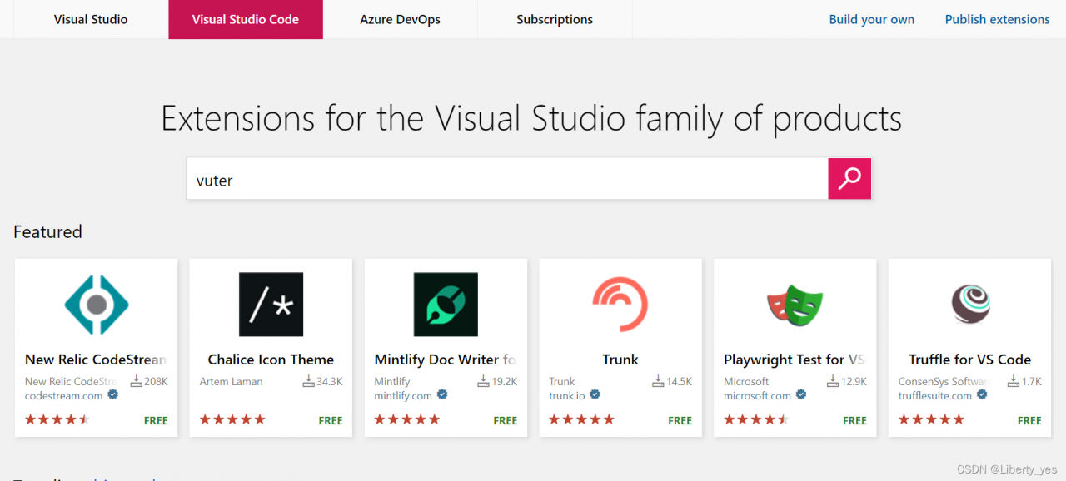1066x481 pixels.
Task: Open the Publish extensions link
Action: pyautogui.click(x=997, y=19)
